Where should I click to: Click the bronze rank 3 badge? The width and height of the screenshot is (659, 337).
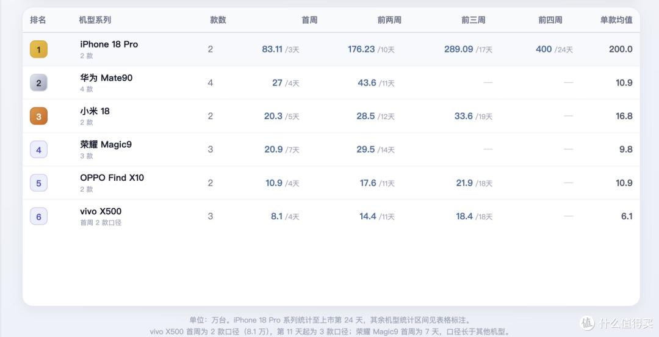pos(38,116)
